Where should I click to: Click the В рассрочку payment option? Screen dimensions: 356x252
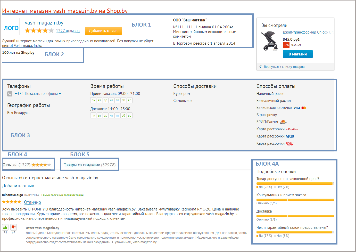click(x=267, y=115)
